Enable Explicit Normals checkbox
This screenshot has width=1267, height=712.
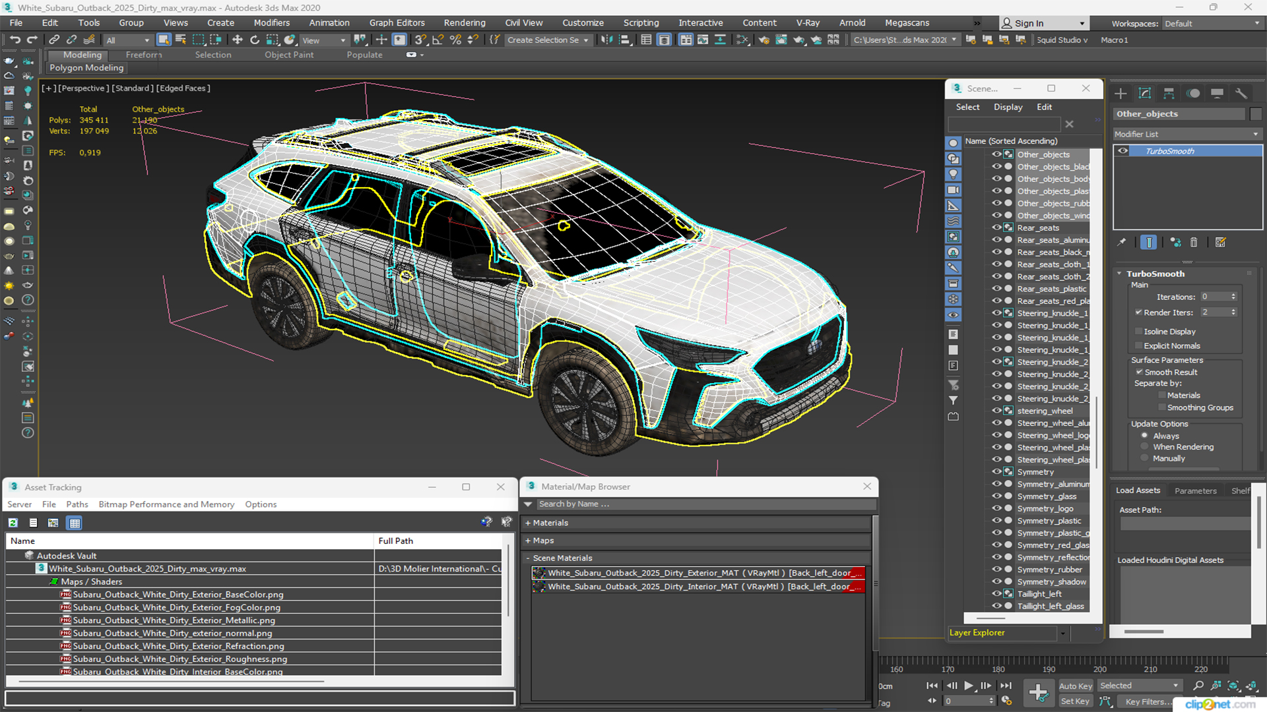pyautogui.click(x=1139, y=346)
